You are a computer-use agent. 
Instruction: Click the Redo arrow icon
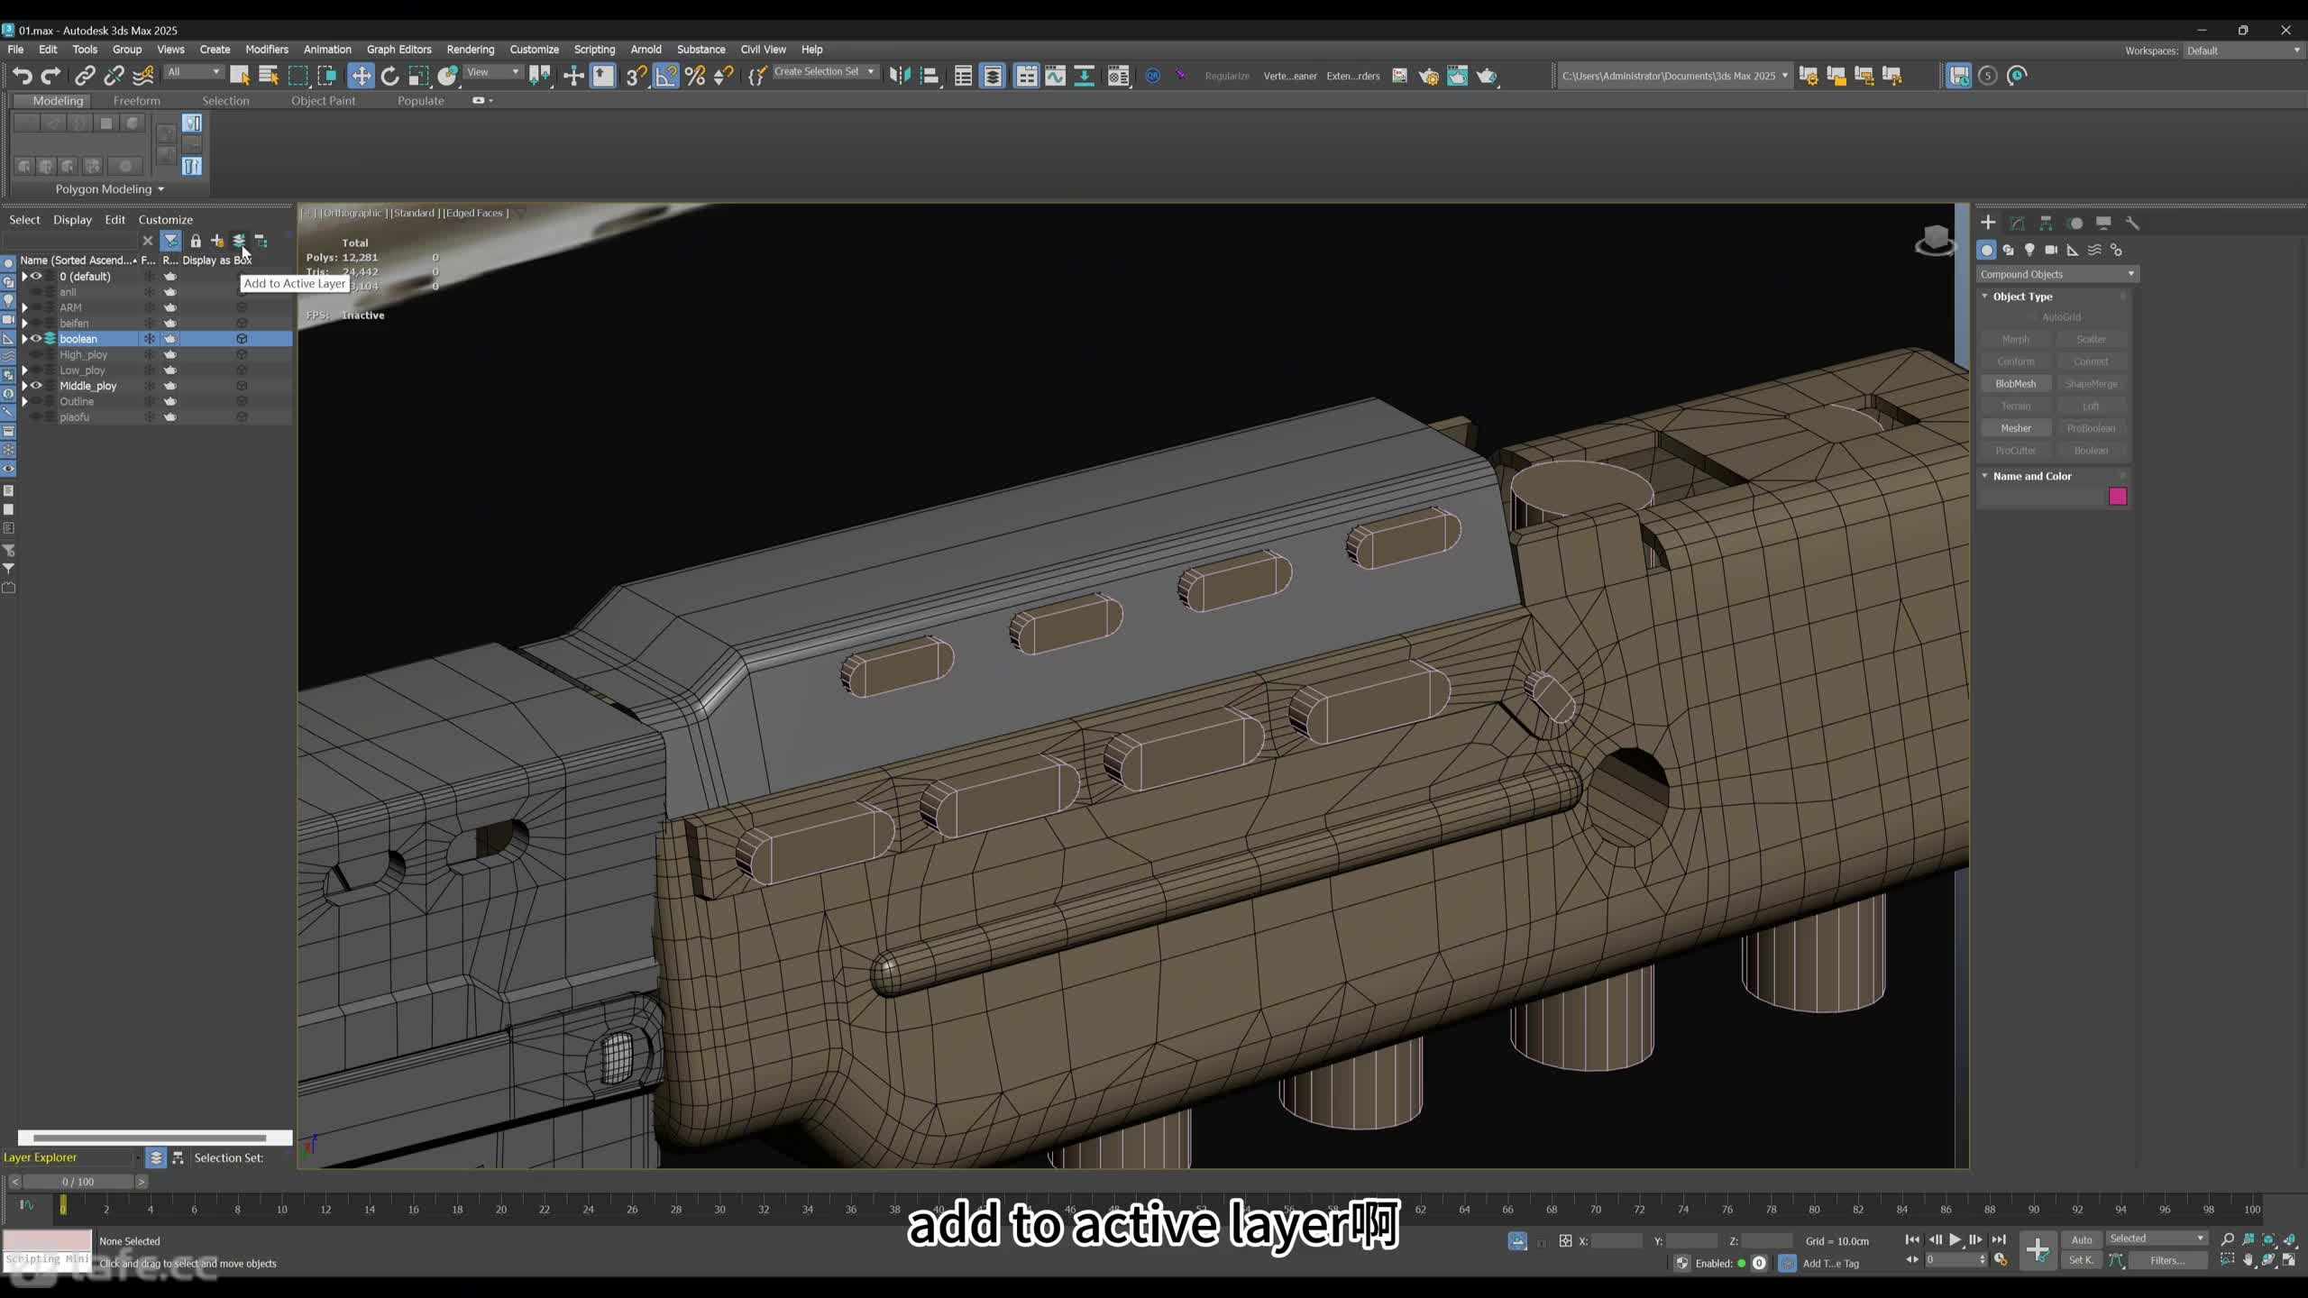[x=51, y=76]
